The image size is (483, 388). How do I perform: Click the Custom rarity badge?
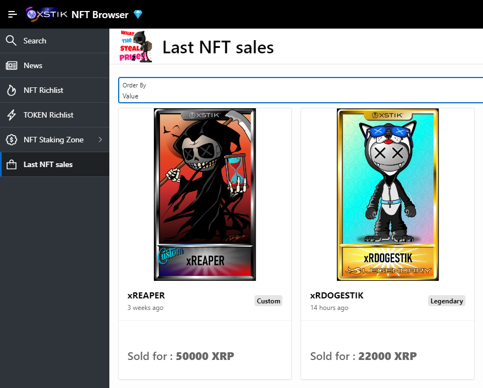click(x=268, y=301)
